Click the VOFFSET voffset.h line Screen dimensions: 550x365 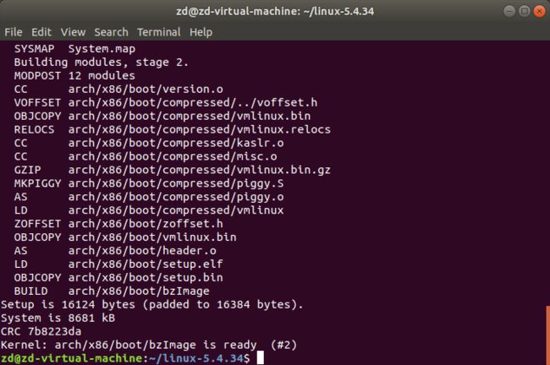click(166, 102)
